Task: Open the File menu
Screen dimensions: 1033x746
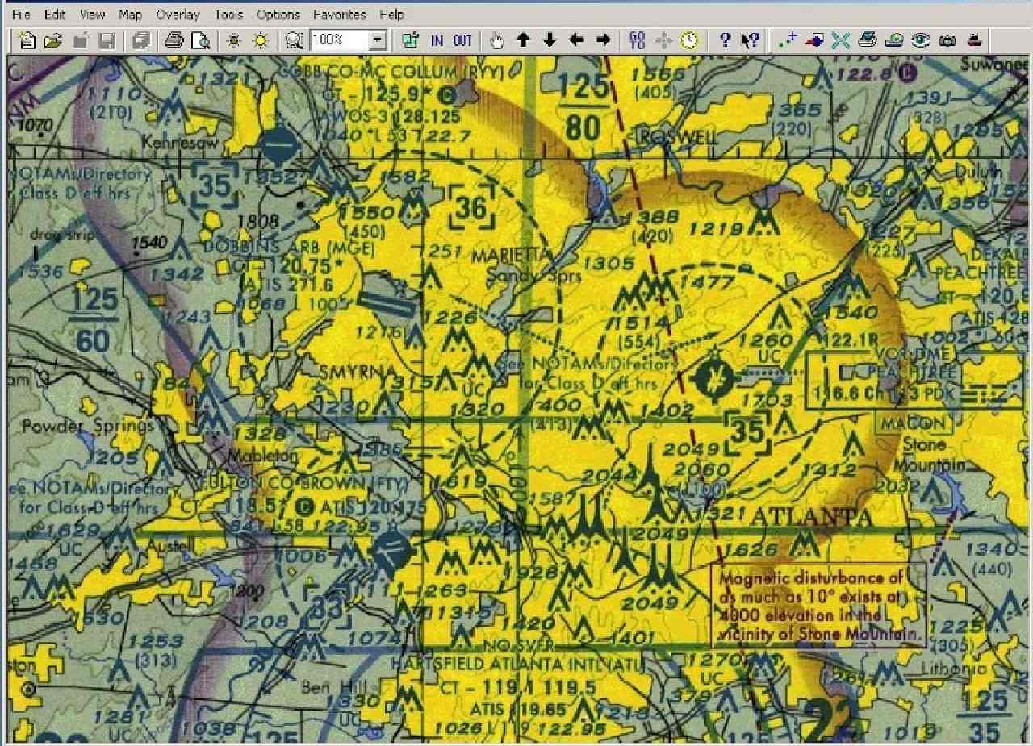Action: [x=21, y=15]
